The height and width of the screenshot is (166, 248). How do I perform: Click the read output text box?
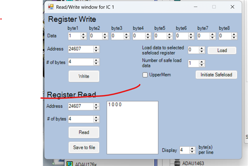coord(133,127)
